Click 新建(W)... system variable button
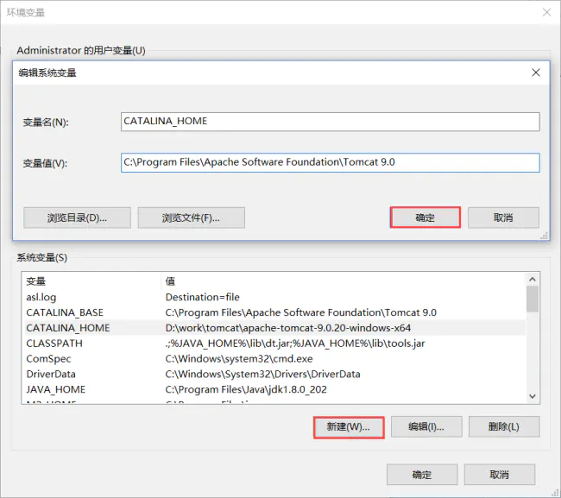Viewport: 561px width, 498px height. point(349,427)
